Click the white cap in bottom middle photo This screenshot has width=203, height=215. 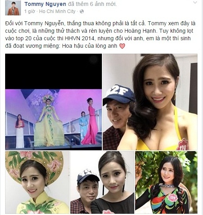(88, 176)
